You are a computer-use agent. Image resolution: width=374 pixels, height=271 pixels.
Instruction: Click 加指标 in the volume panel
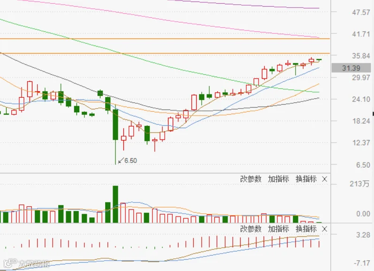pos(278,179)
